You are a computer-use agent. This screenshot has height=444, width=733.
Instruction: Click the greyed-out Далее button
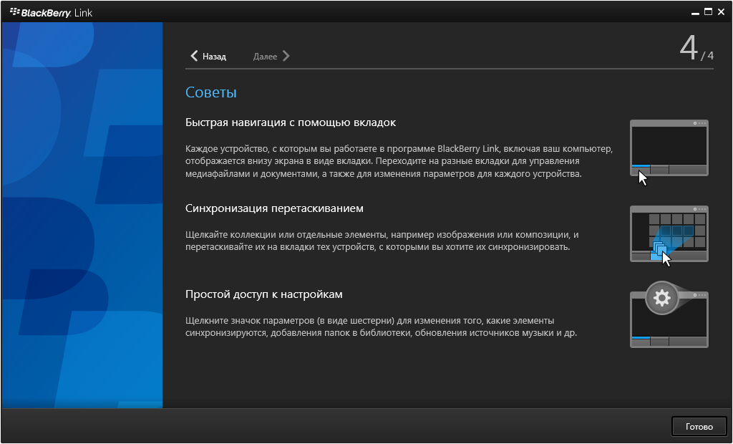click(x=271, y=56)
